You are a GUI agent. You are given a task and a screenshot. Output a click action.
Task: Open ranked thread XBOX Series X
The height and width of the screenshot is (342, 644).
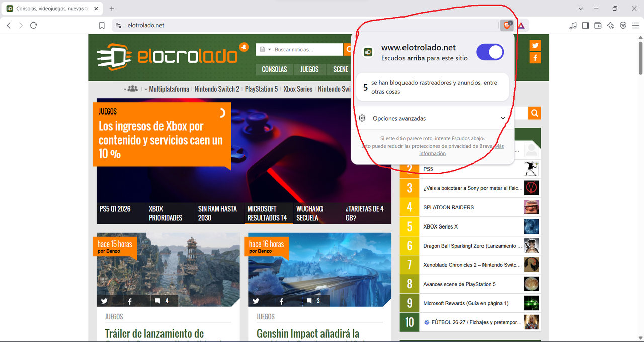(x=441, y=226)
